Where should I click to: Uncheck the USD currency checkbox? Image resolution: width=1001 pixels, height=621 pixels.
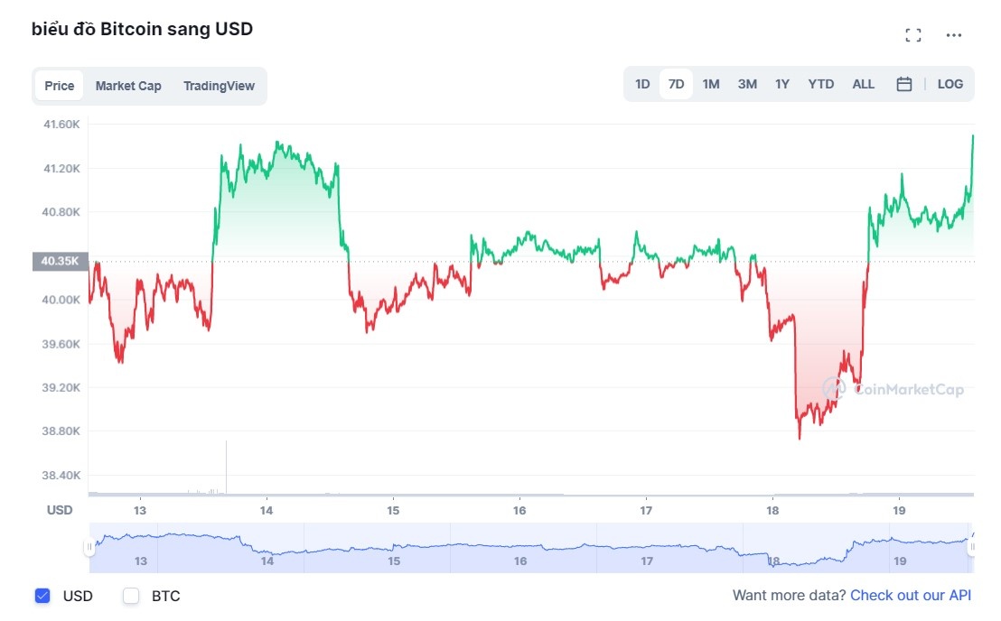click(x=42, y=596)
